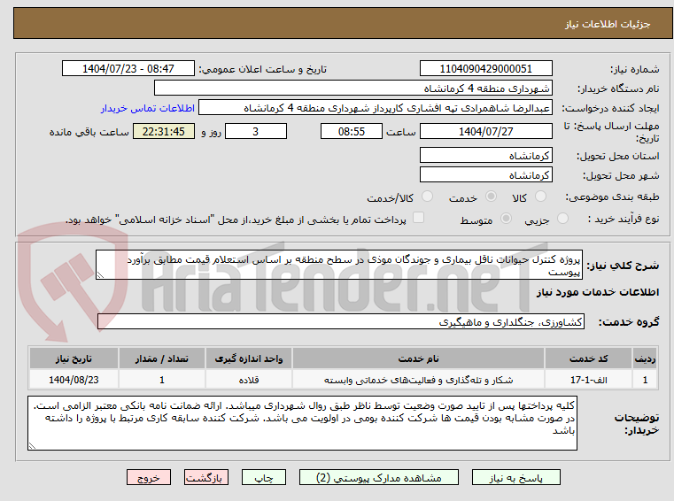Click the چاپ print button
This screenshot has height=501, width=674.
tap(264, 477)
